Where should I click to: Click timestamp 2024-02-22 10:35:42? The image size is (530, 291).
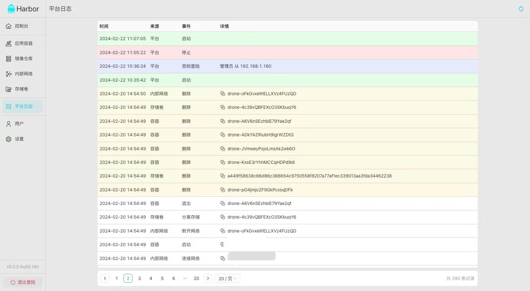(123, 80)
